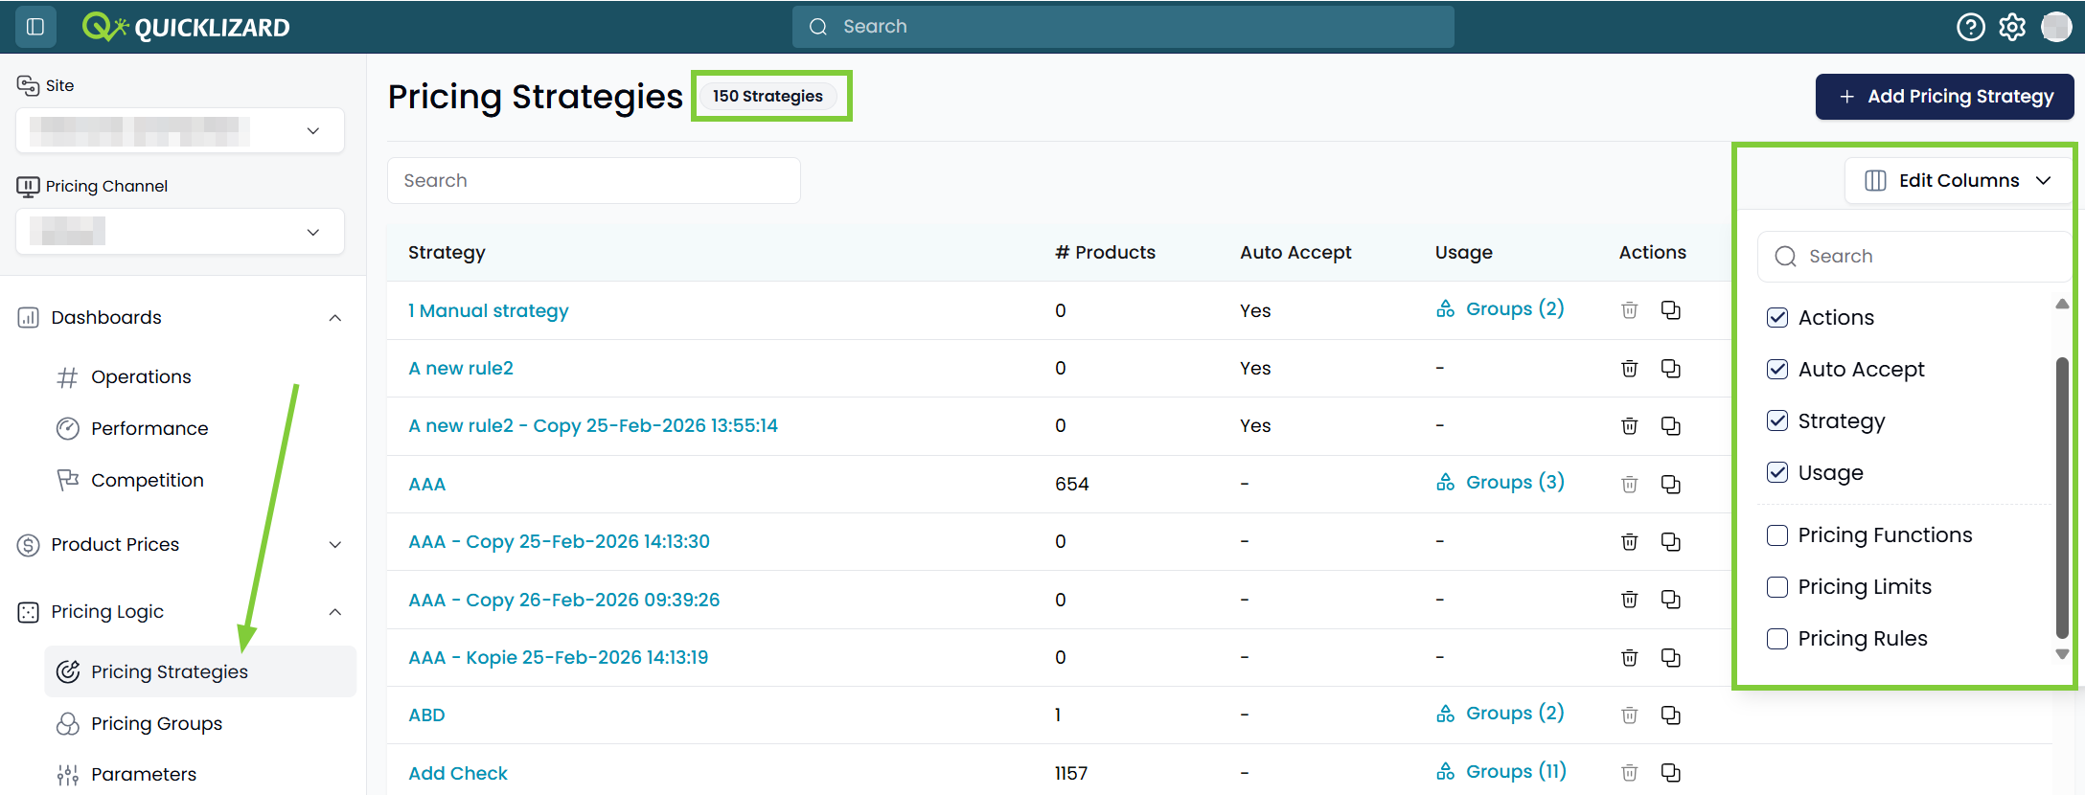
Task: Duplicate the A new rule2 strategy
Action: point(1670,369)
